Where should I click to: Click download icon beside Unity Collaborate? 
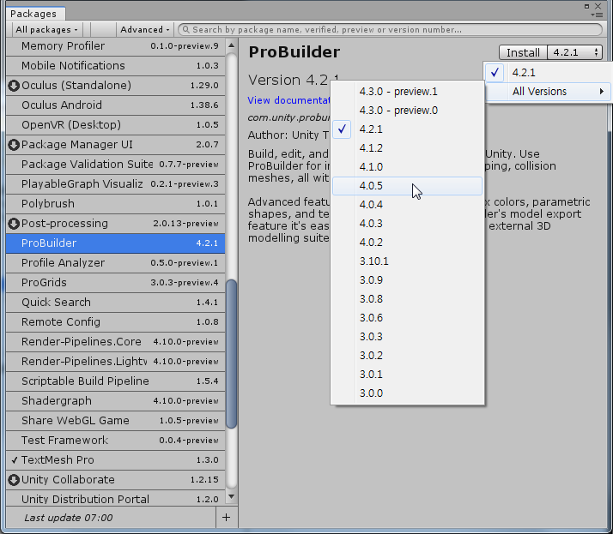point(14,480)
